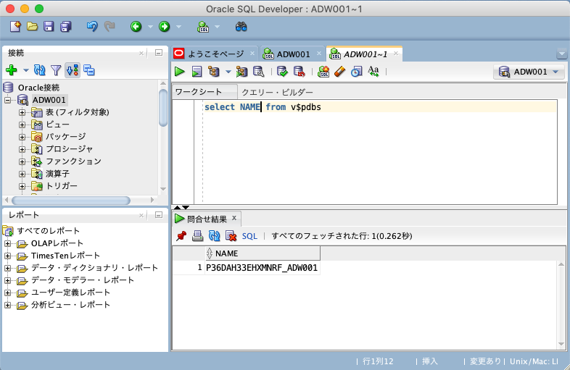Switch to the クエリー・ビルダー tab
Screen dimensions: 570x370
277,93
